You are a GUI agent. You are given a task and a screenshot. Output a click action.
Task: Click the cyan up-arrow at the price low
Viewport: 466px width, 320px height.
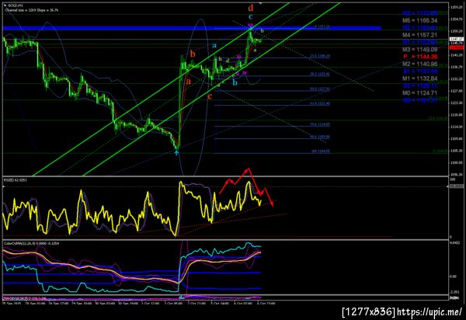tap(176, 153)
